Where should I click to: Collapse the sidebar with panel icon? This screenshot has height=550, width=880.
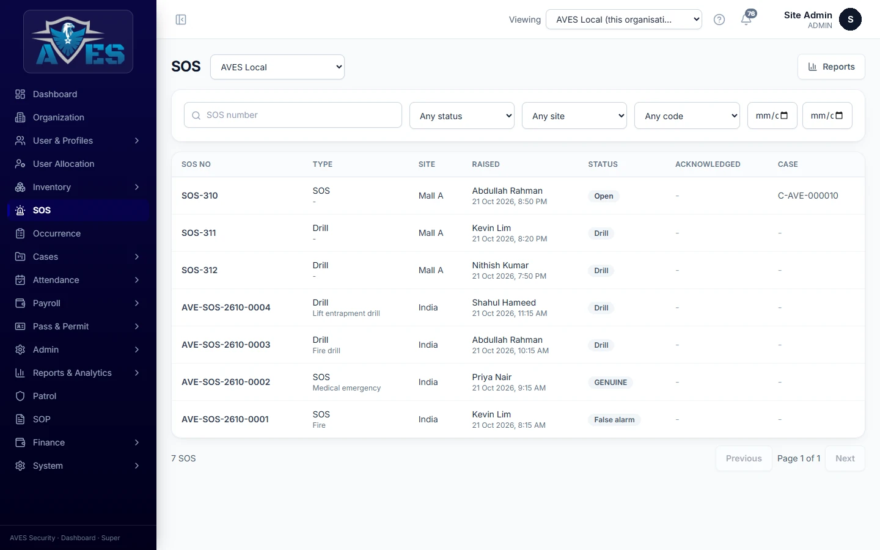tap(181, 20)
